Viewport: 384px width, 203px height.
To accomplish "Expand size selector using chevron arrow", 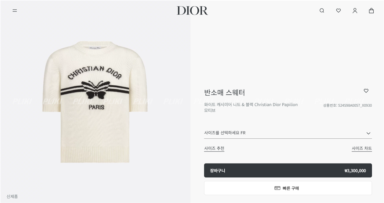I will (x=368, y=133).
